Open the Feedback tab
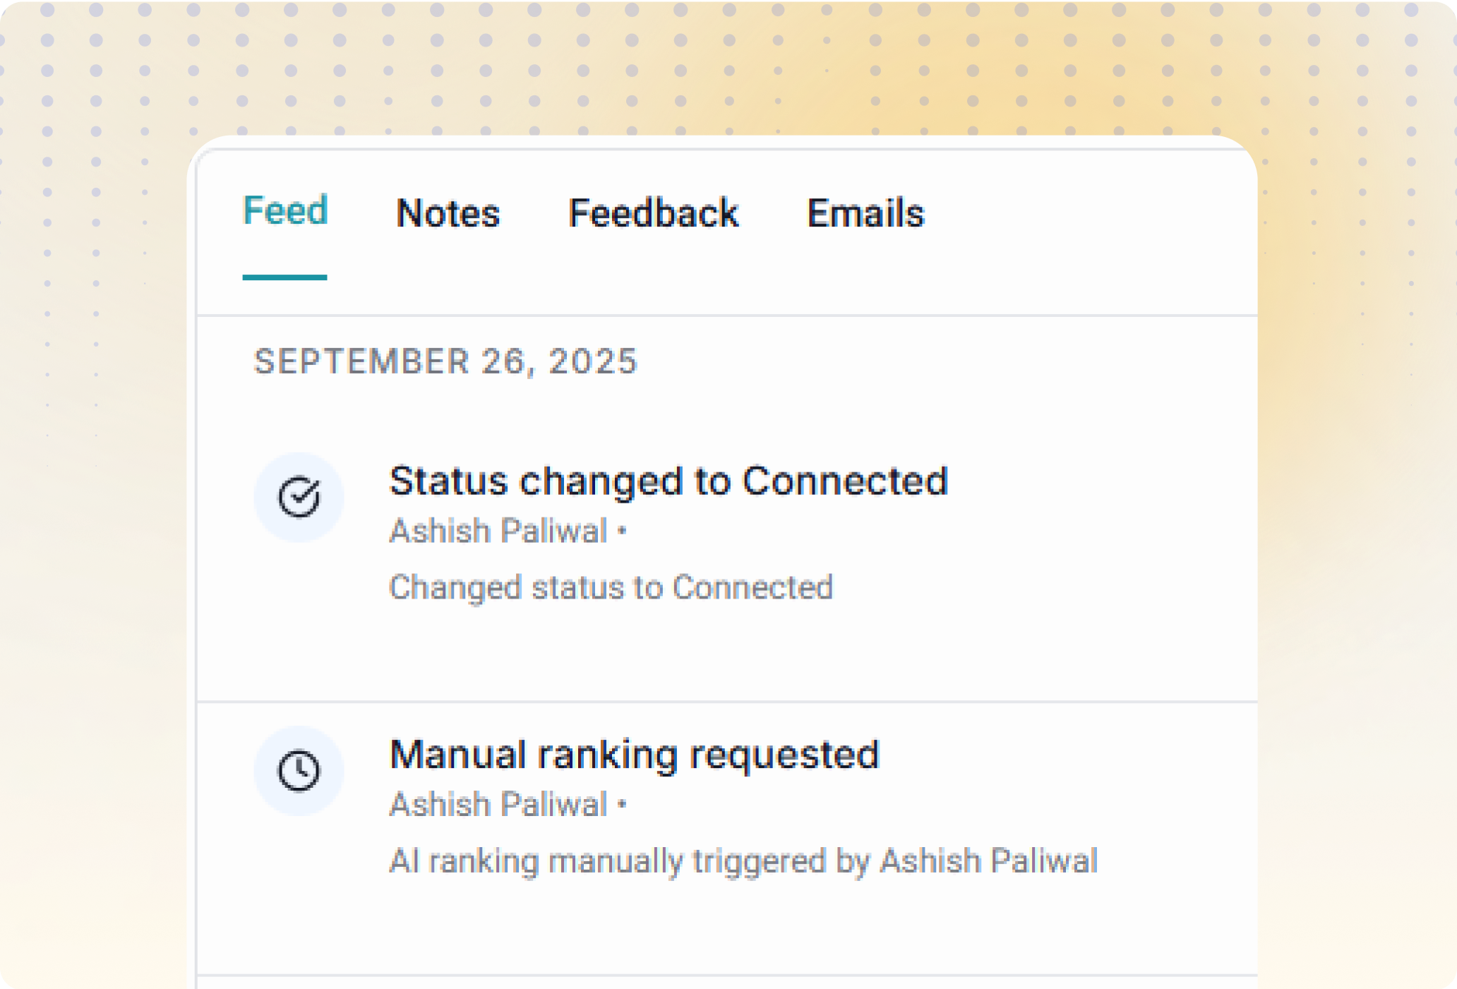Screen dimensions: 1457x989 654,213
